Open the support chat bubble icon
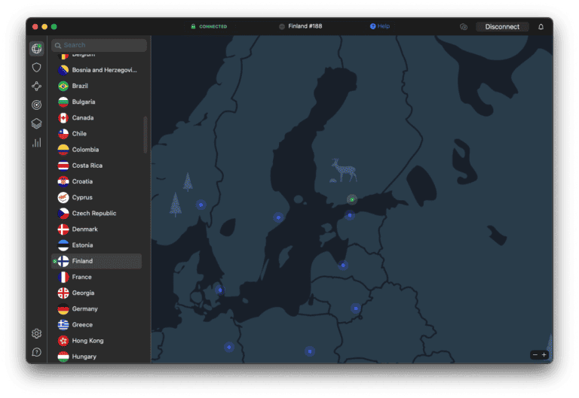 pos(36,352)
